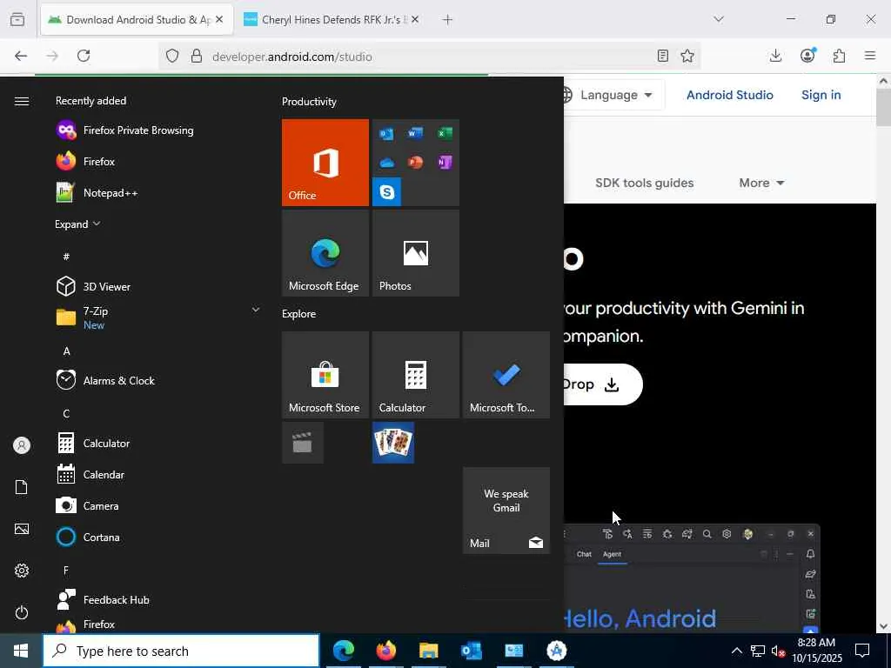Open the Solitaire cards tile
This screenshot has width=891, height=668.
click(393, 443)
